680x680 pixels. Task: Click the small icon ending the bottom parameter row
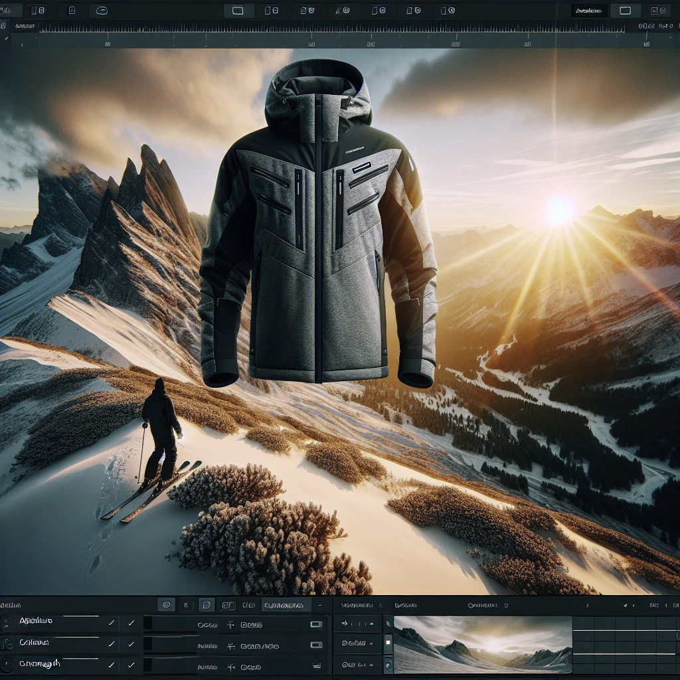click(317, 665)
